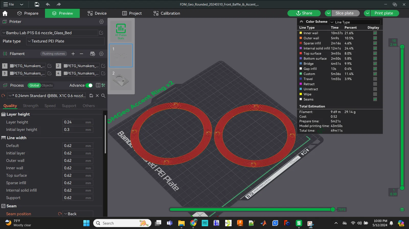Switch to the Project tab
409x229 pixels.
(132, 13)
